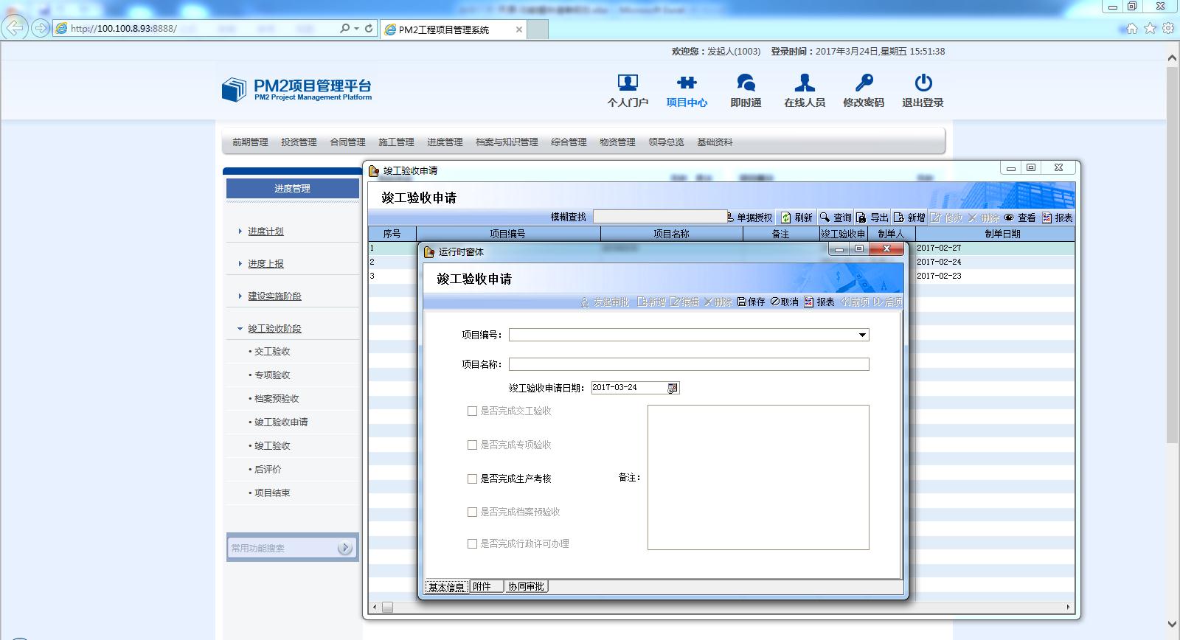This screenshot has width=1180, height=640.
Task: Open the calendar picker for 竣工验收申请日期
Action: click(673, 388)
